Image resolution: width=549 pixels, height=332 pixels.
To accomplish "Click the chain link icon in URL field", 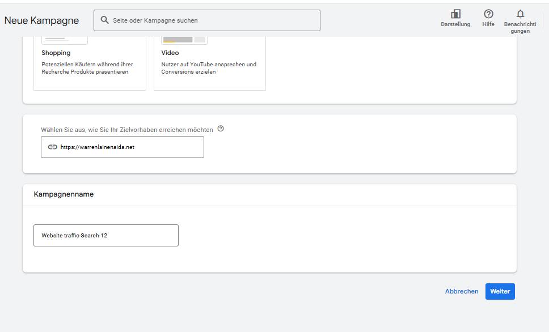I will click(53, 147).
